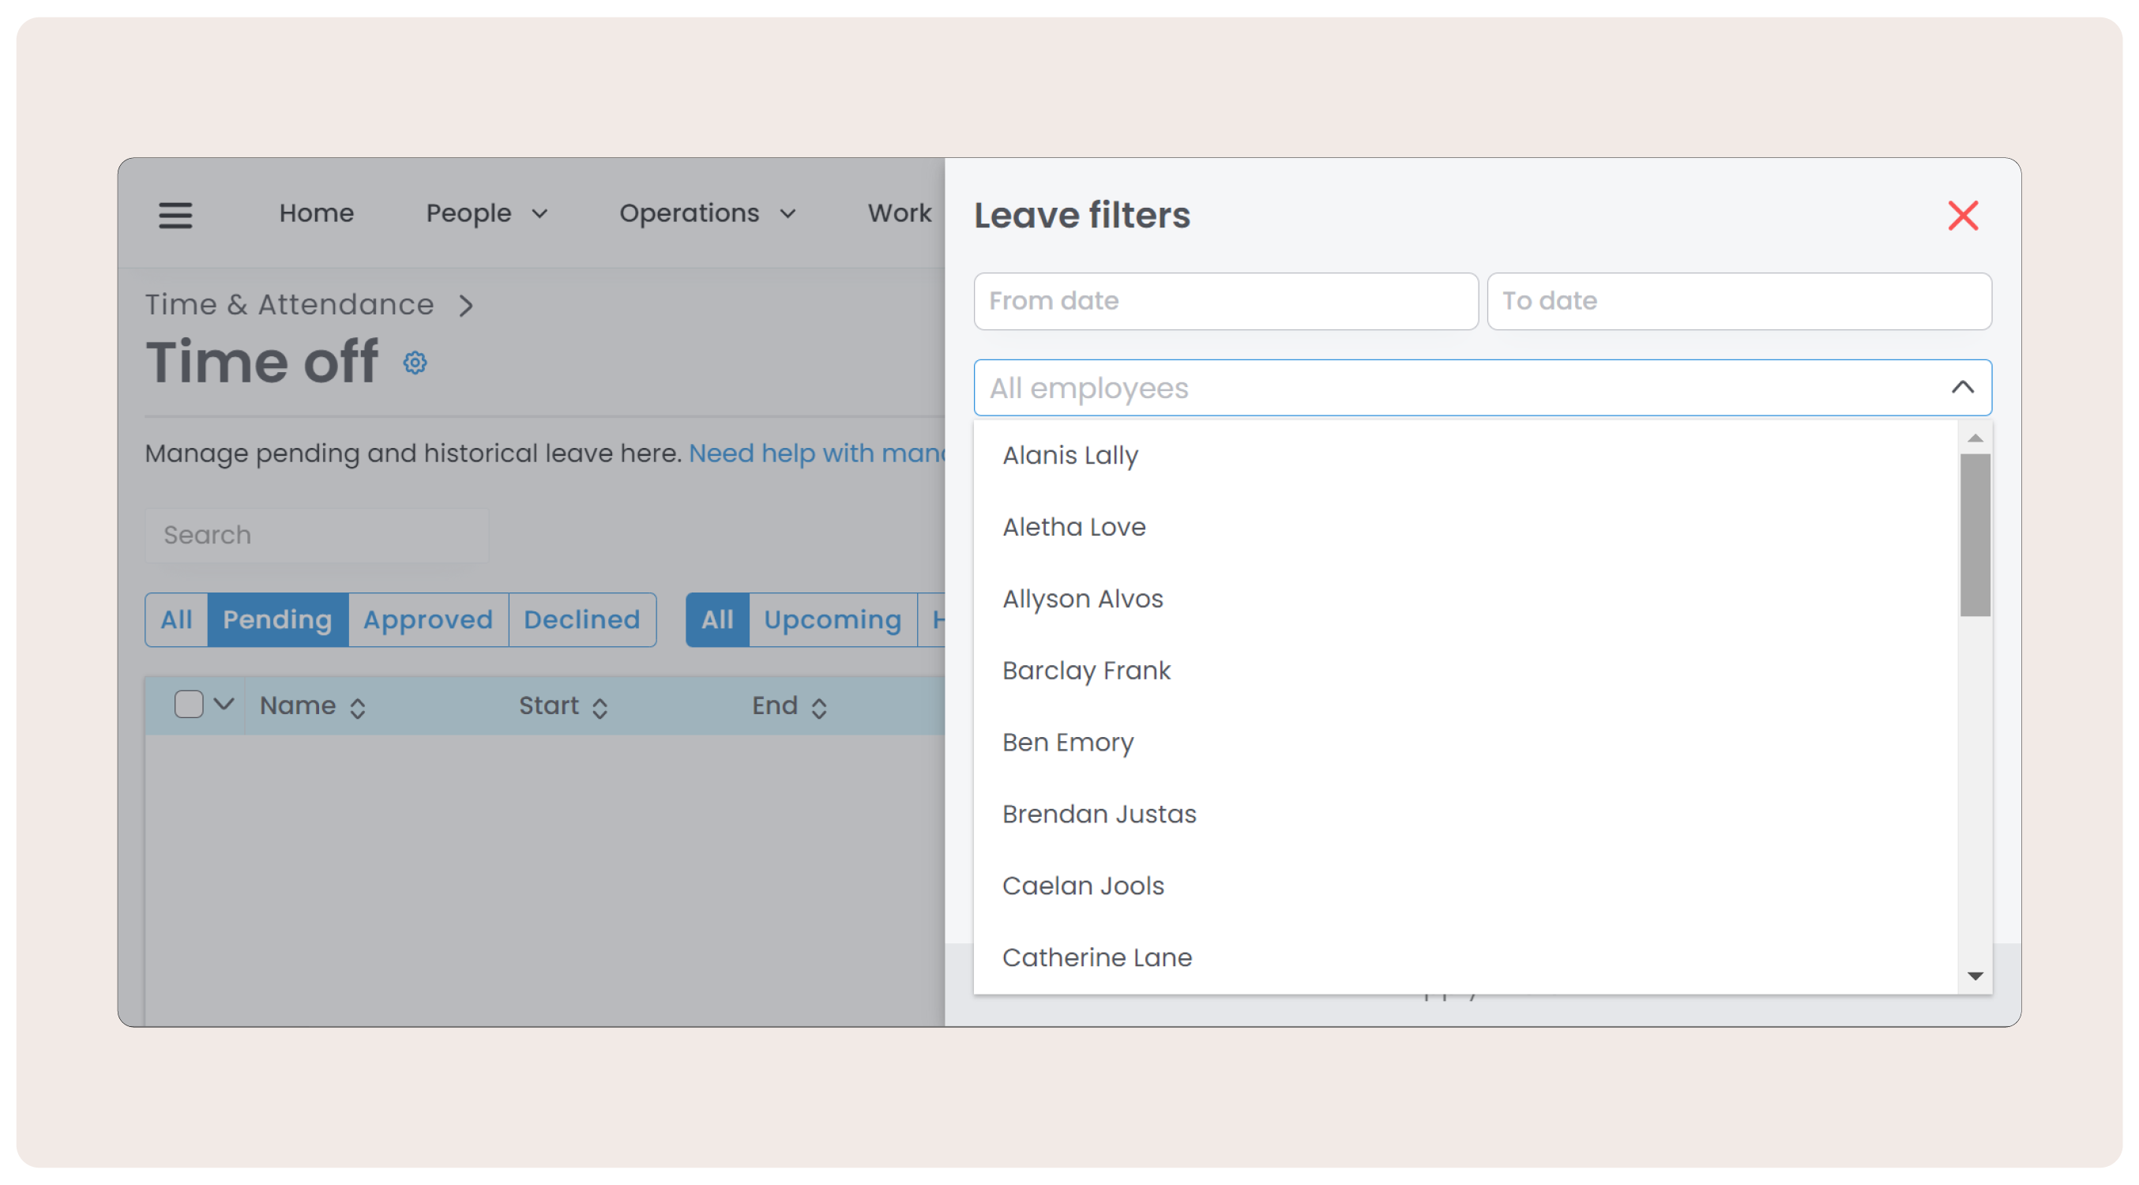
Task: Sort table by Start column arrows
Action: (x=600, y=708)
